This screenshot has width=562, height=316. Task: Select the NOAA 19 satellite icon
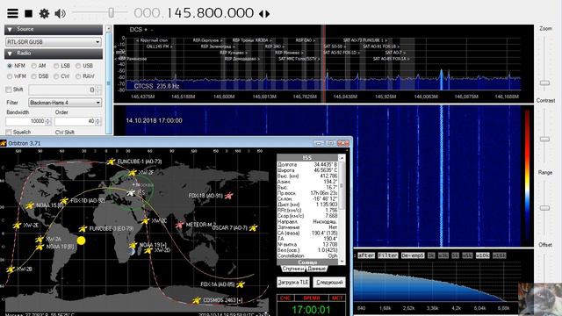(133, 245)
